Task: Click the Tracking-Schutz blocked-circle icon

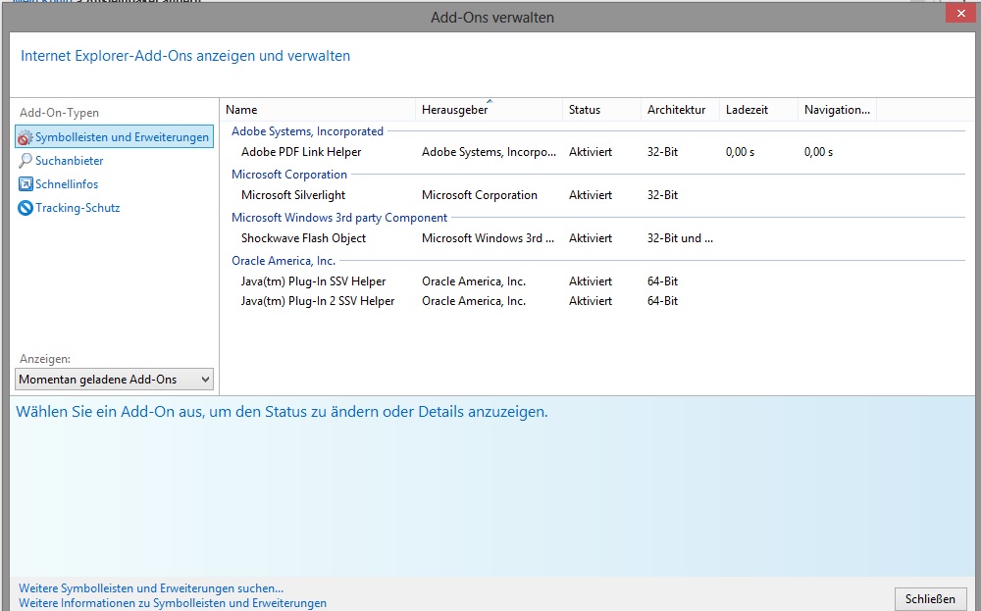Action: 26,208
